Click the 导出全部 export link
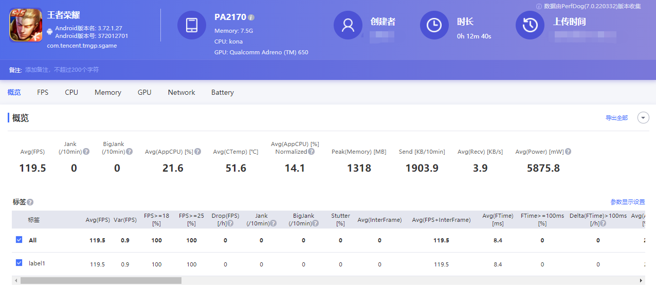This screenshot has height=290, width=656. [x=616, y=118]
